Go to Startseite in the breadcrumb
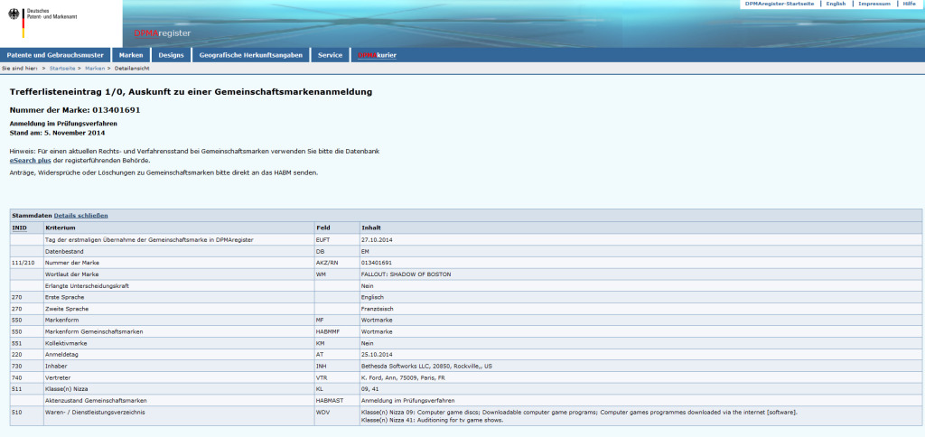Viewport: 925px width, 437px height. coord(62,68)
